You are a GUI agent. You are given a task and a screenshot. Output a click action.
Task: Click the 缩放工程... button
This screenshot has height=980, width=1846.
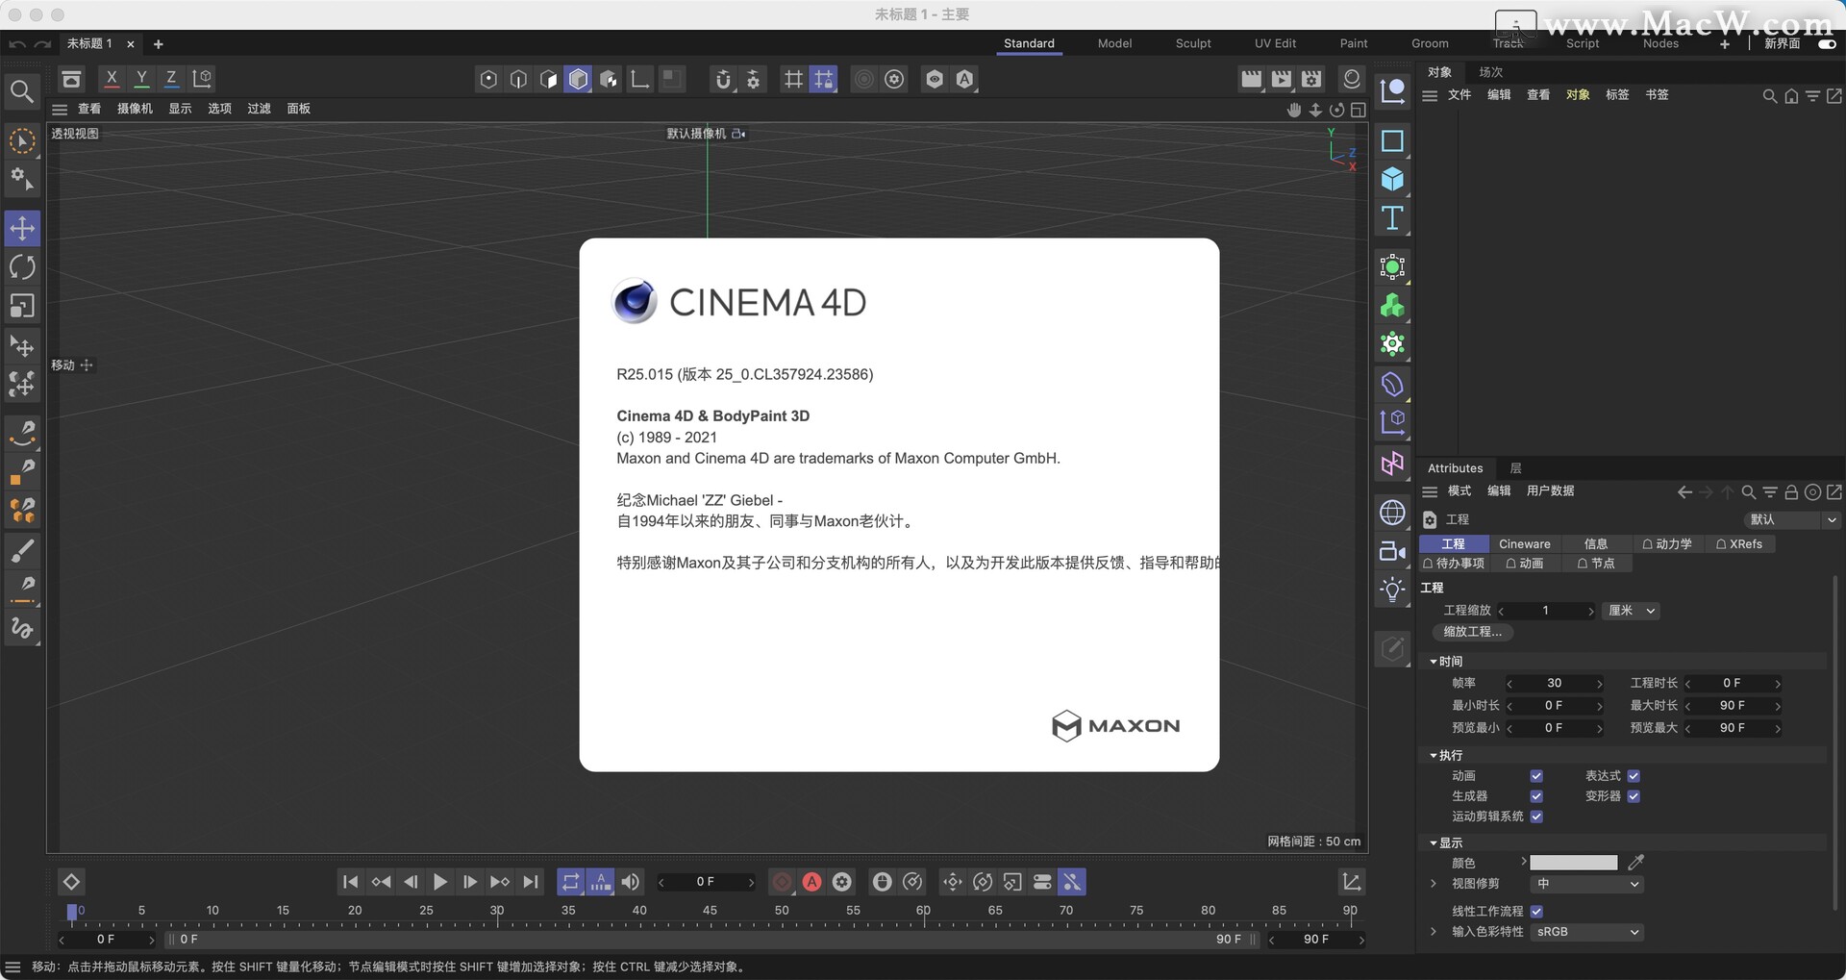point(1471,632)
